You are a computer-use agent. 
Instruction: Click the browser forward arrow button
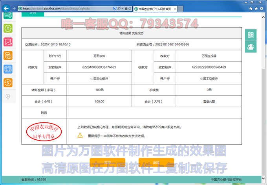point(14,8)
